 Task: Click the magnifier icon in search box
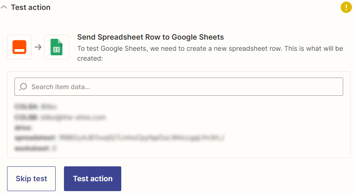point(23,87)
